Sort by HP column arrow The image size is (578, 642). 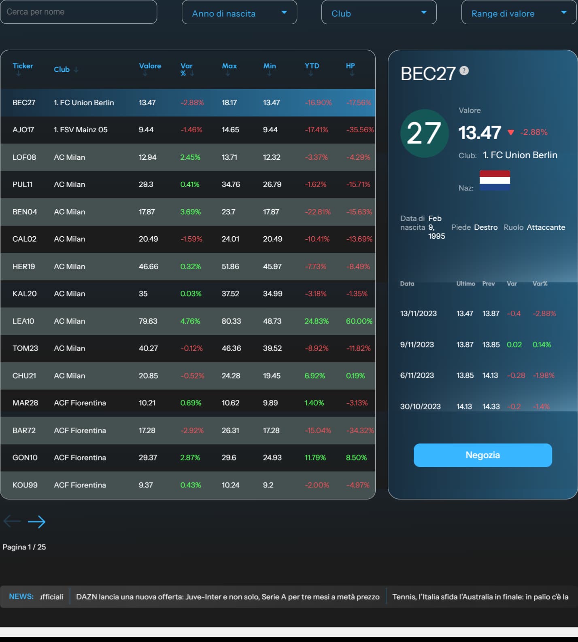[352, 73]
